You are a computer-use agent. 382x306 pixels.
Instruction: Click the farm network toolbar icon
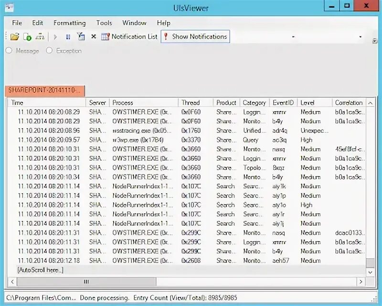(x=40, y=37)
